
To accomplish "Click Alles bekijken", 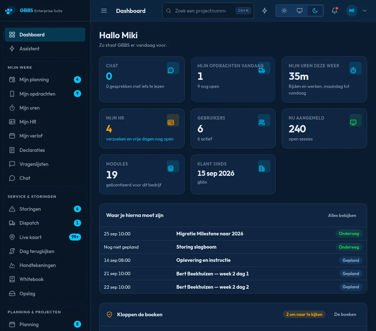I will (342, 216).
